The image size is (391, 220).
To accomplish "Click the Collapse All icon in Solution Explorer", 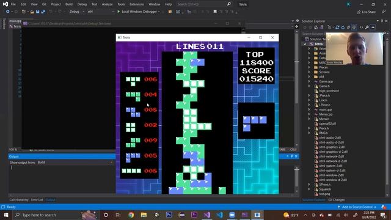I will [x=348, y=28].
